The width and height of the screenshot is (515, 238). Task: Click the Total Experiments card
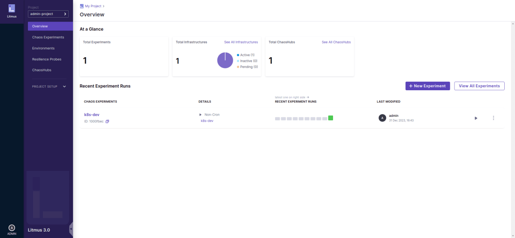[124, 56]
